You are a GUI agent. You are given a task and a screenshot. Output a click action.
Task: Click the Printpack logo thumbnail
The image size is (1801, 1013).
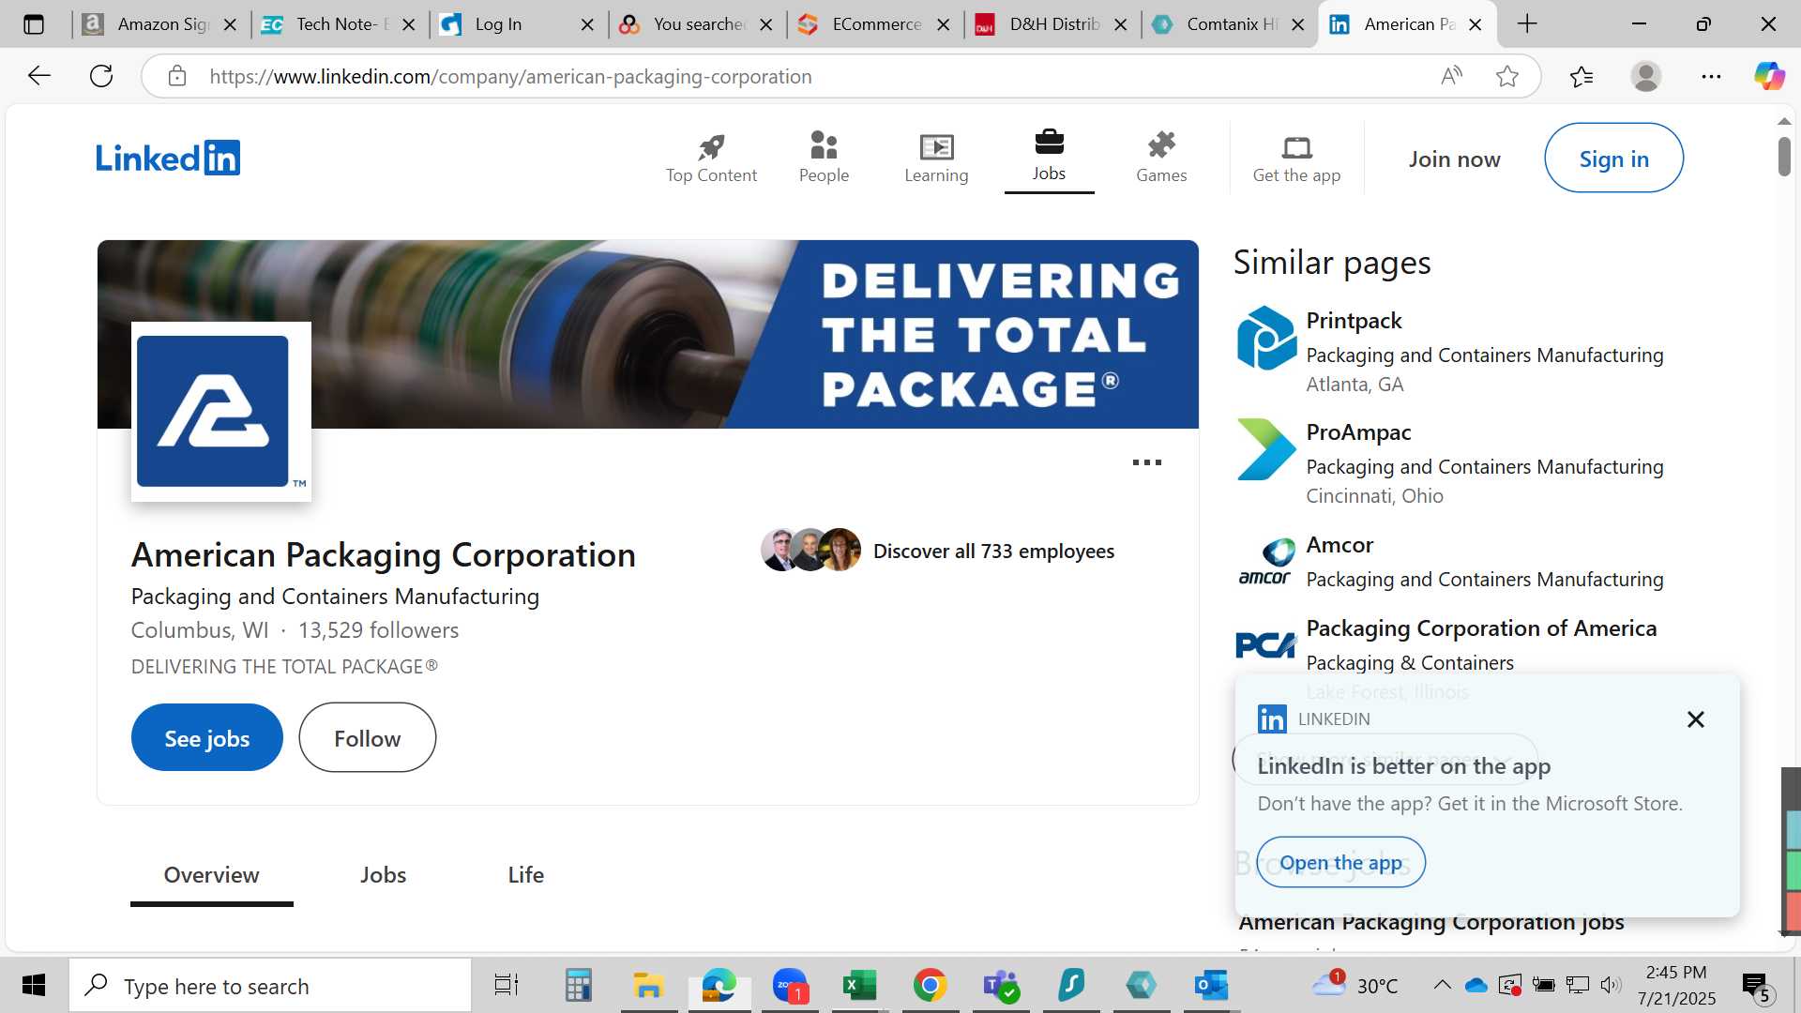(x=1265, y=339)
